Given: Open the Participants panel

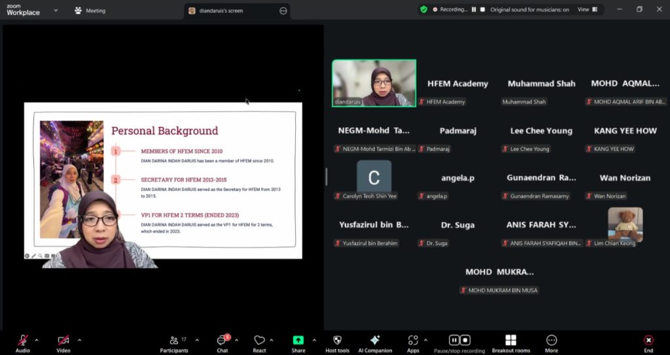Looking at the screenshot, I should (x=174, y=341).
